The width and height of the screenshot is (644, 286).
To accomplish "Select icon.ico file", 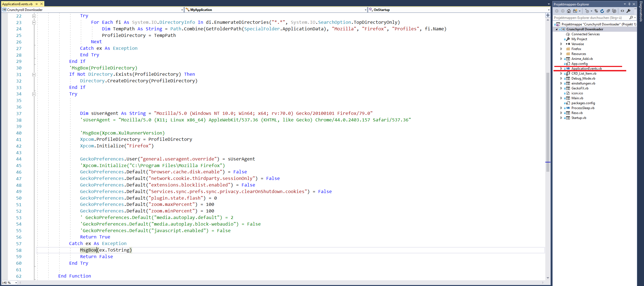I will click(x=577, y=93).
